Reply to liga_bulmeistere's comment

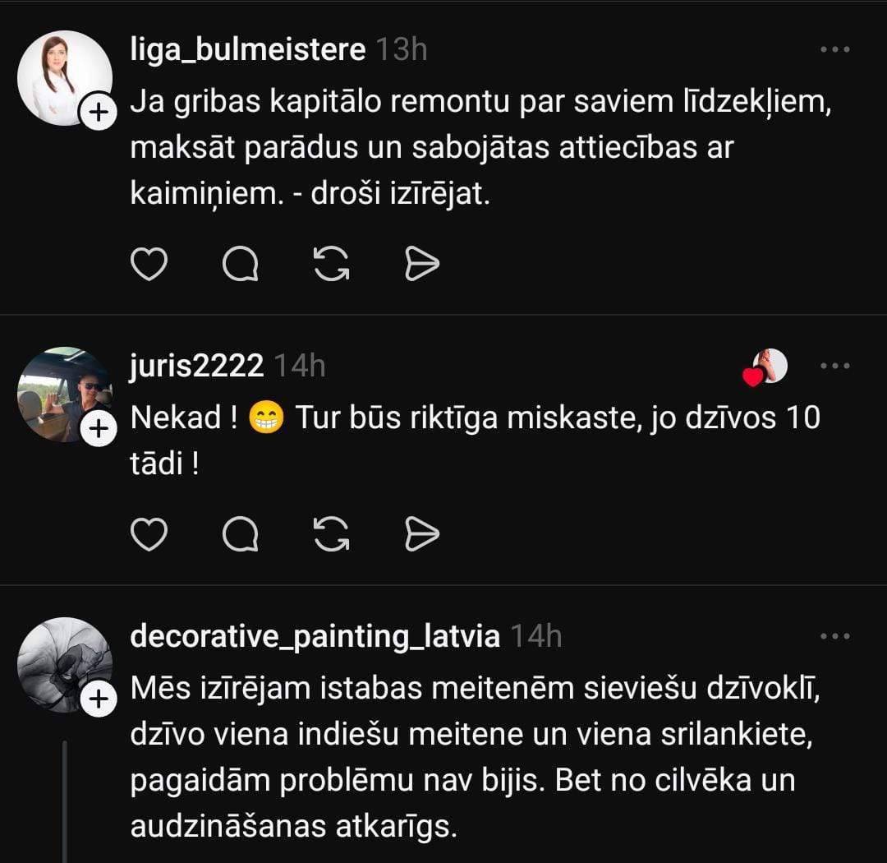(x=241, y=264)
